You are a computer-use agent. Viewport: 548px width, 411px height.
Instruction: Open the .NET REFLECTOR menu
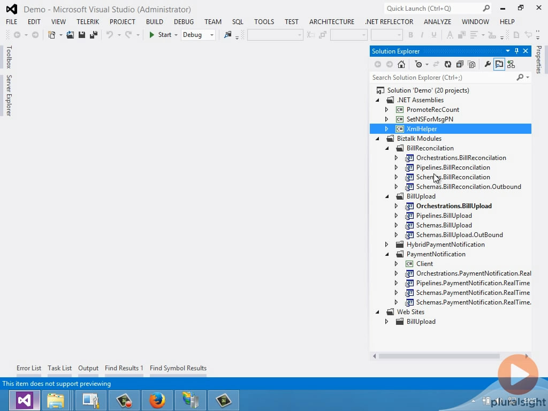point(389,21)
